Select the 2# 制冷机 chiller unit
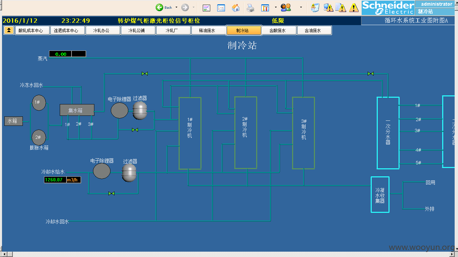Viewport: 458px width, 257px height. 246,133
